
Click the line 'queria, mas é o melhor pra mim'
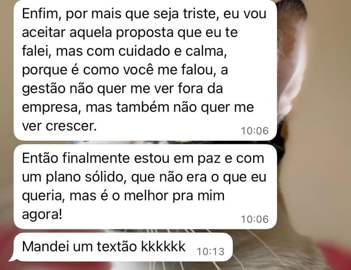(123, 196)
